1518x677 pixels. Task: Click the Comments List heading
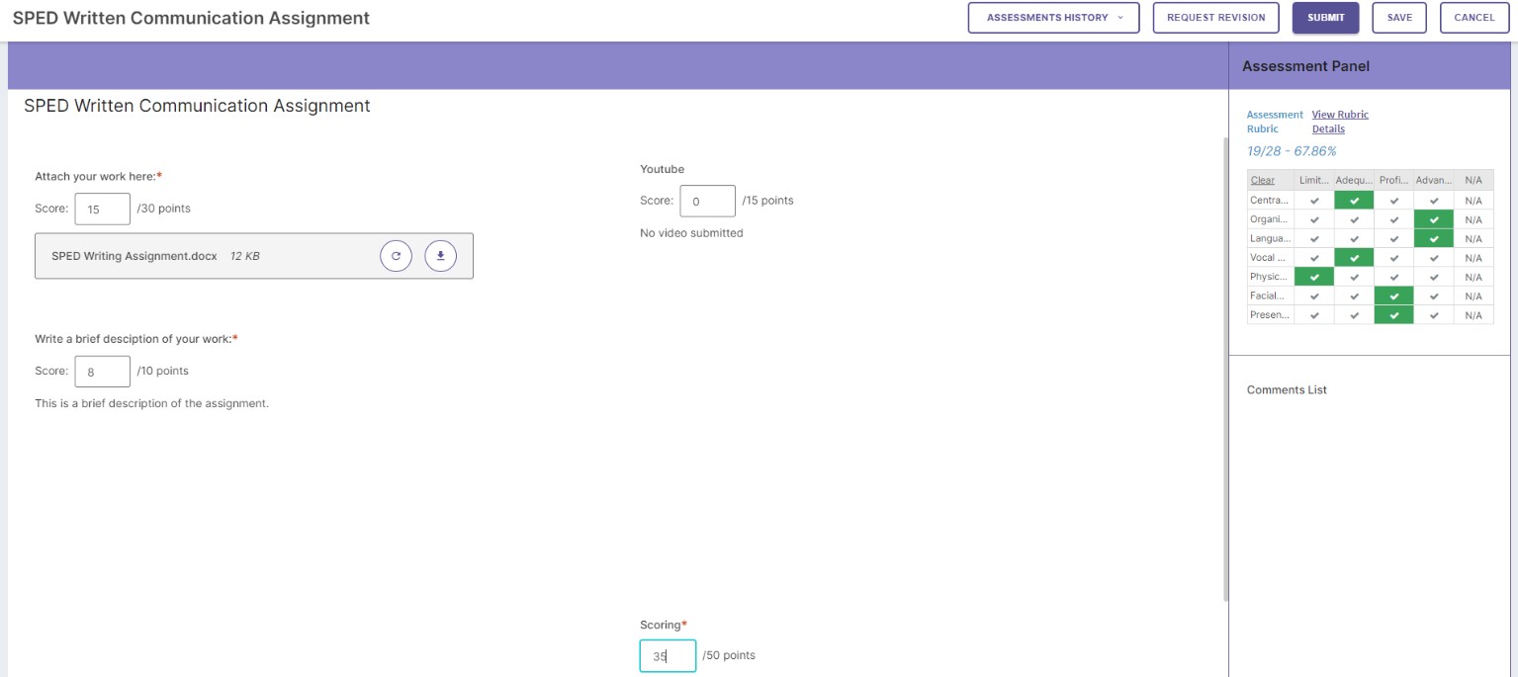(x=1287, y=390)
